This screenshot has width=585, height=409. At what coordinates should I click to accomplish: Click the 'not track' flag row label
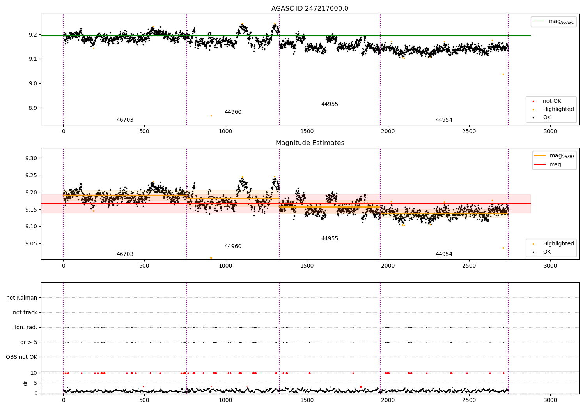pyautogui.click(x=25, y=313)
